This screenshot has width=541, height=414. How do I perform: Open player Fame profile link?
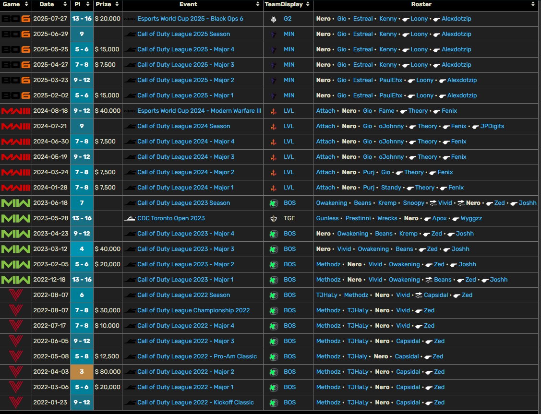click(386, 111)
